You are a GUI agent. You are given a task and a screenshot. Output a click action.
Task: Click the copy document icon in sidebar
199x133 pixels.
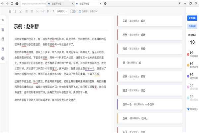[3, 30]
